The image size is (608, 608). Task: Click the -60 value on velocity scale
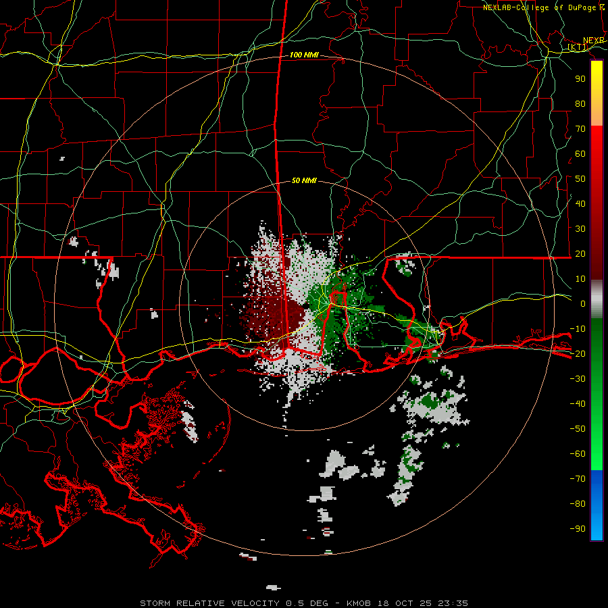(578, 454)
